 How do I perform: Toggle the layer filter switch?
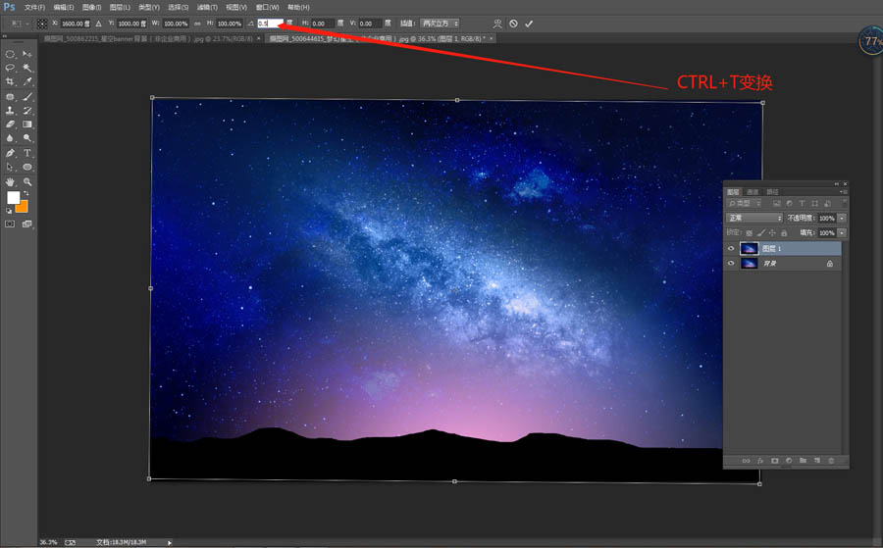(x=844, y=203)
